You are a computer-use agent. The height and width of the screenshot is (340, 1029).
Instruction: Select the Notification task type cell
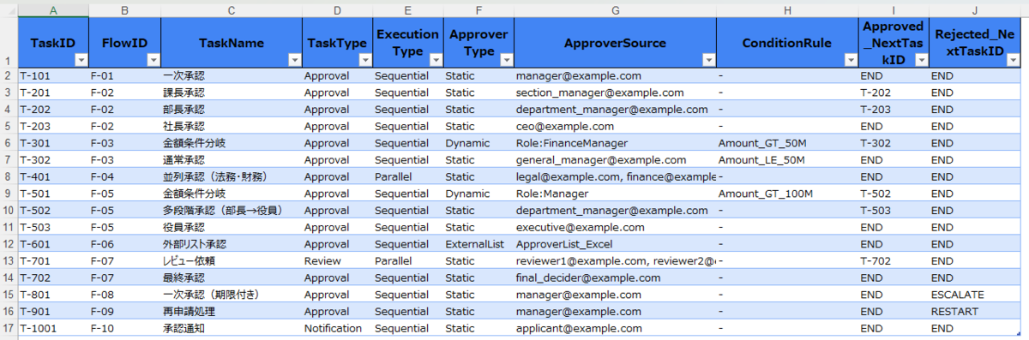tap(336, 328)
